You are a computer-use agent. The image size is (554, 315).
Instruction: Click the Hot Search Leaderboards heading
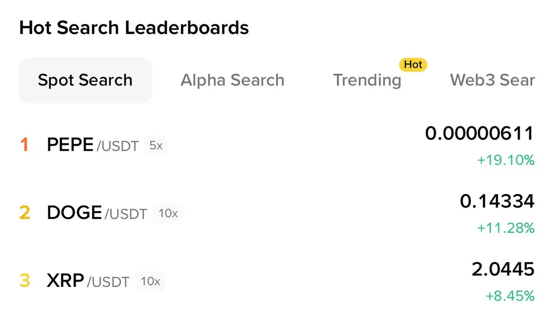134,28
